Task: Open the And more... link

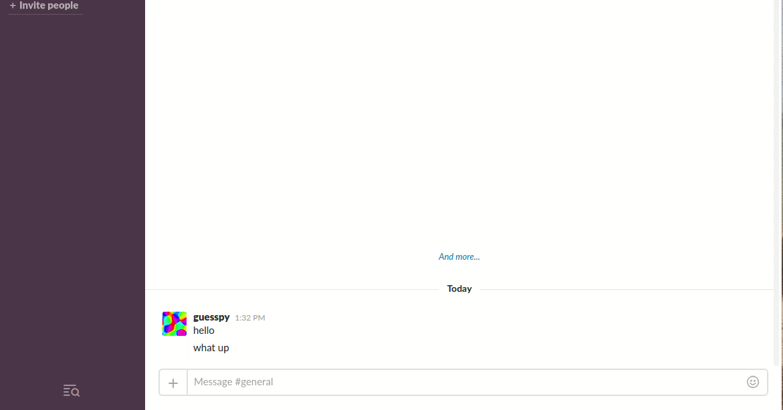Action: tap(459, 257)
